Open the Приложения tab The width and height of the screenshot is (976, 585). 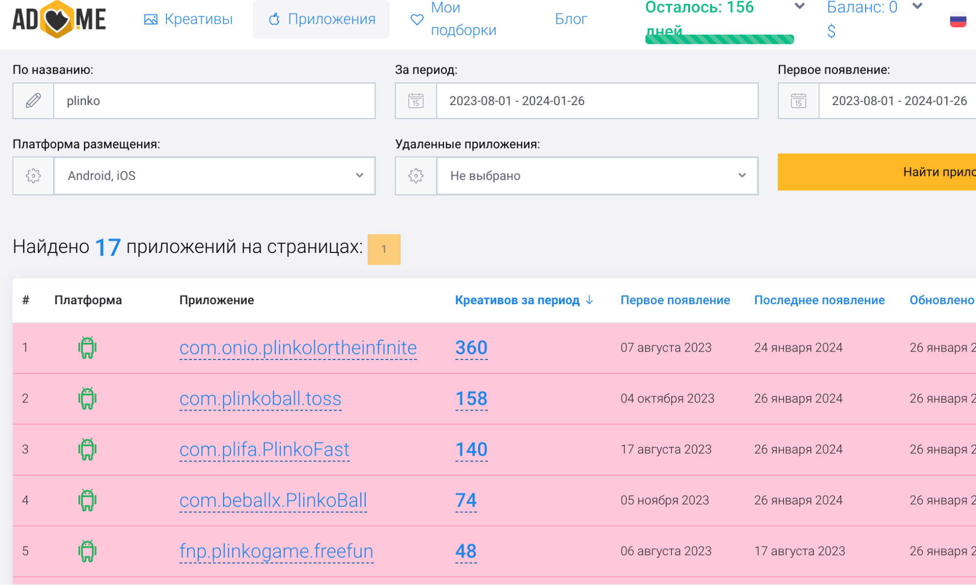click(x=321, y=19)
